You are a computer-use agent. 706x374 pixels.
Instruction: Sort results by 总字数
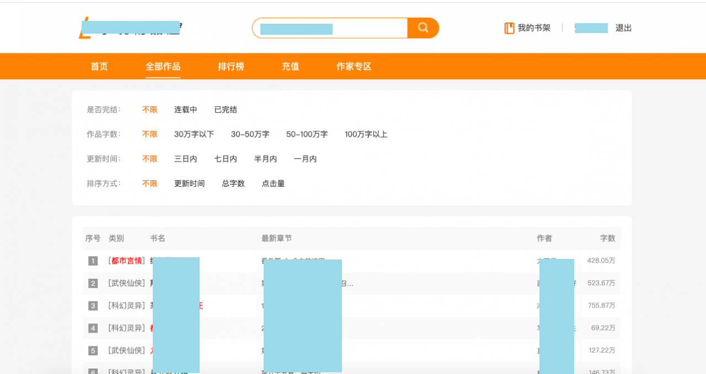(233, 184)
